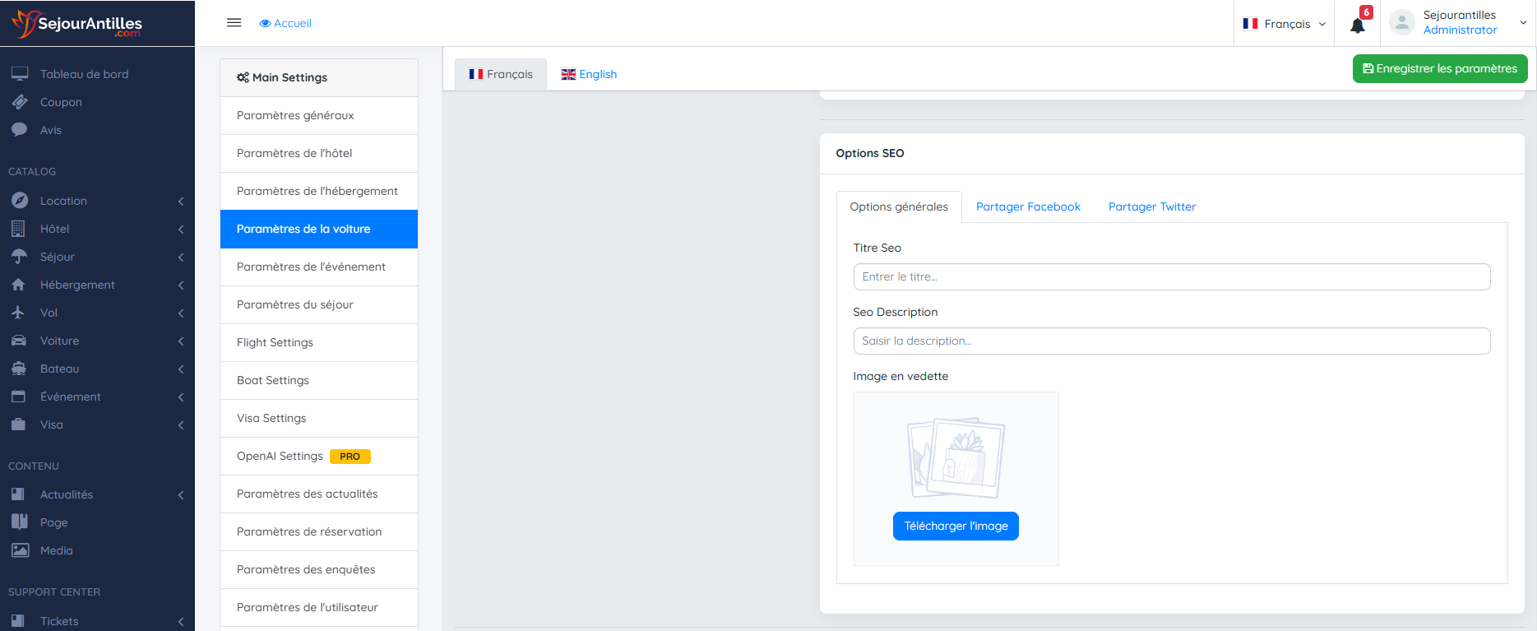Image resolution: width=1537 pixels, height=631 pixels.
Task: Click the Télécharger l'image button
Action: pos(956,527)
